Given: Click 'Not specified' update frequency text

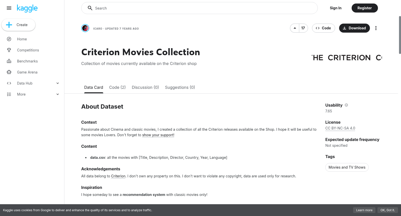Looking at the screenshot, I should tap(336, 146).
